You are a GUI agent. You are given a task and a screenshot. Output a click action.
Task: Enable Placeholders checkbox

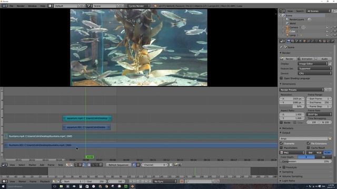click(x=281, y=148)
